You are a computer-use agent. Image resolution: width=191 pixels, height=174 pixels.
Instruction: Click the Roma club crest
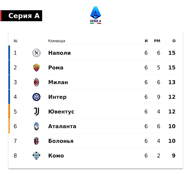[x=36, y=68]
